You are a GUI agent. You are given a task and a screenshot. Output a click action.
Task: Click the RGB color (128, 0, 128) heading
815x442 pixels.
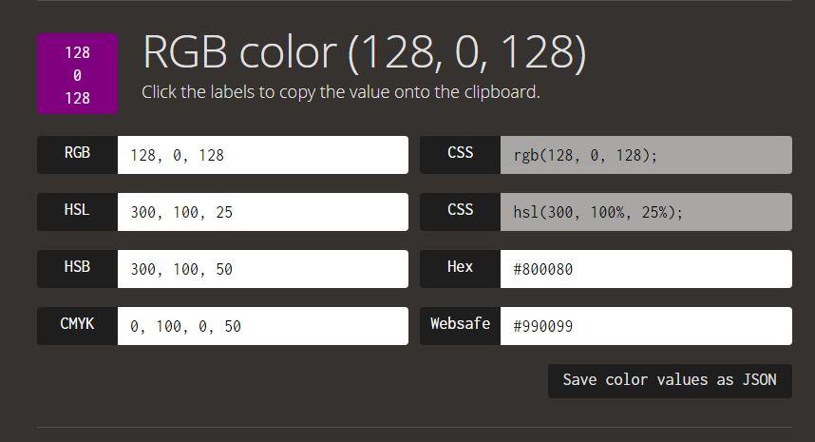coord(364,53)
